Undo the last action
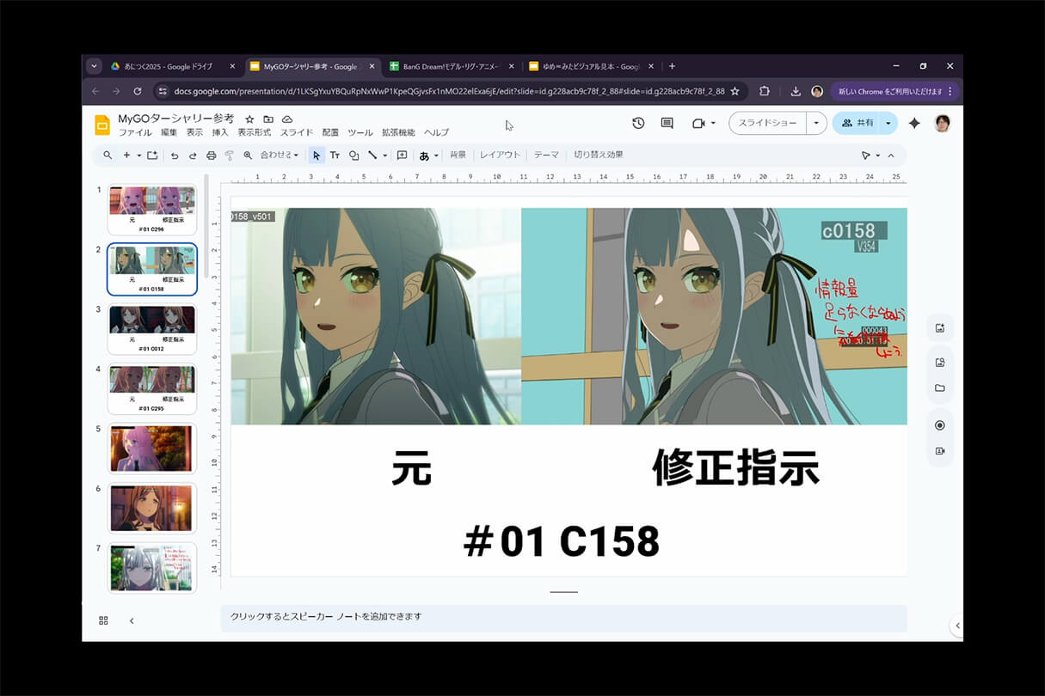Image resolution: width=1045 pixels, height=696 pixels. pyautogui.click(x=175, y=155)
